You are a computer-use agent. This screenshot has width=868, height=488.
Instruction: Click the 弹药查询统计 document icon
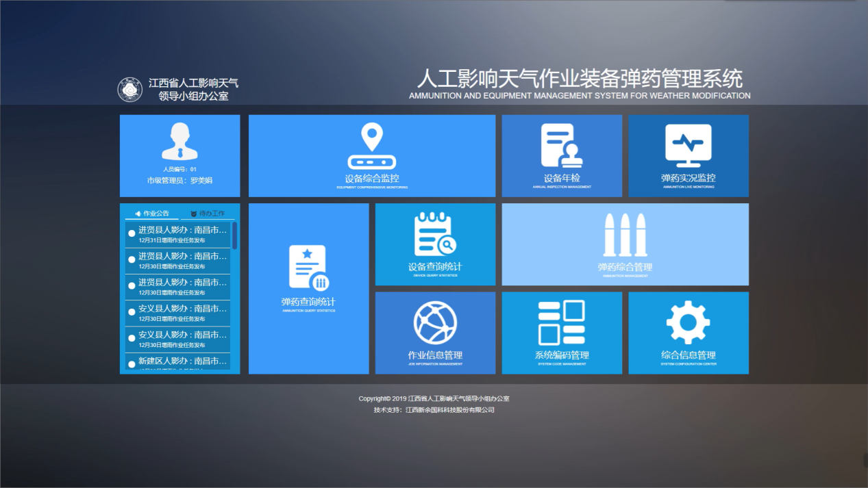pos(308,267)
